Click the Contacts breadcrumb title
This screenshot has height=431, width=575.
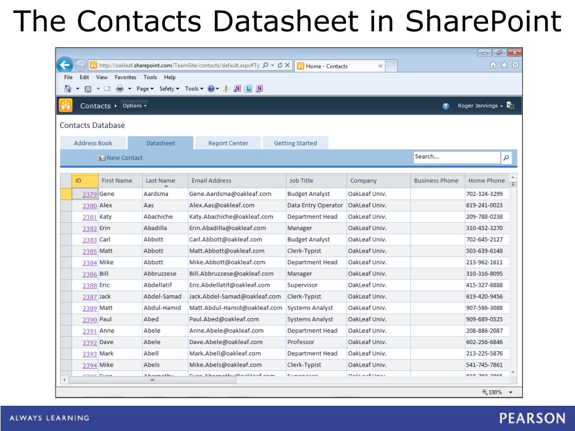[95, 106]
